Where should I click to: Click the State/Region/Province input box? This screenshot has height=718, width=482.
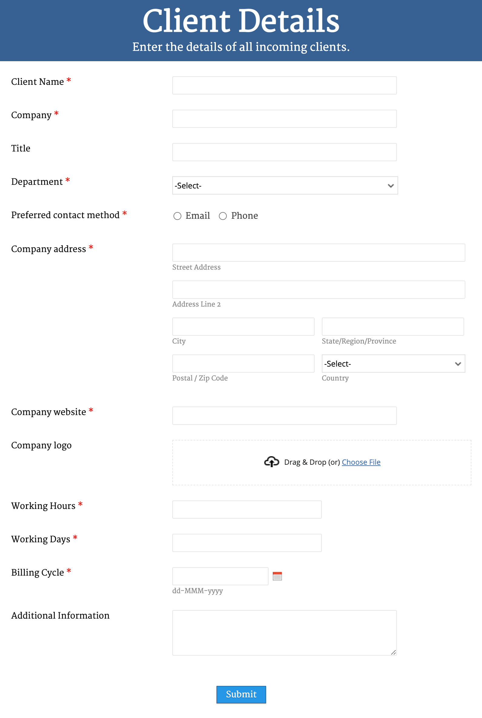392,327
